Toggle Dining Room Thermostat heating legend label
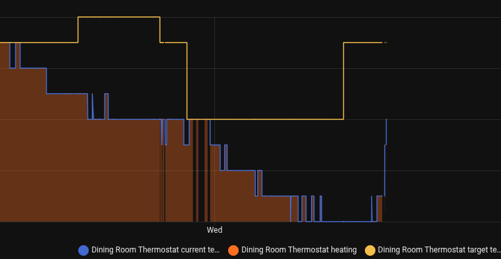The image size is (501, 259). [298, 250]
